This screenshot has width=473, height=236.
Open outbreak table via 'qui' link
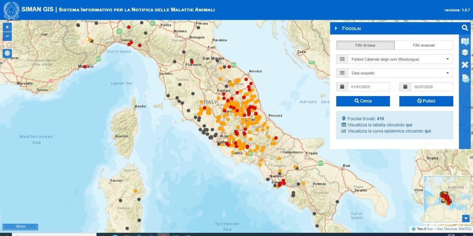click(x=409, y=125)
